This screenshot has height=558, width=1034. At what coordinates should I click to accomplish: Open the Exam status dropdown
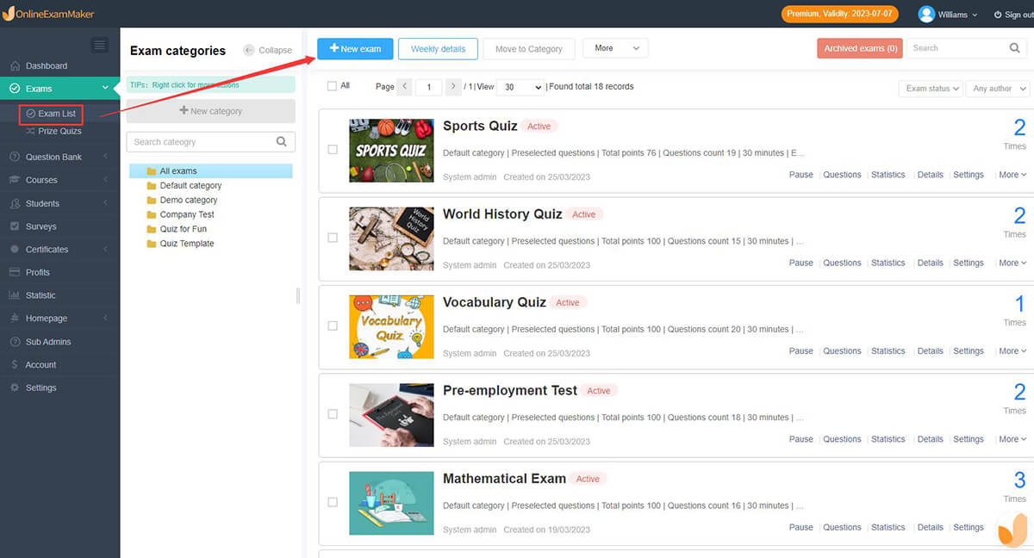click(930, 89)
